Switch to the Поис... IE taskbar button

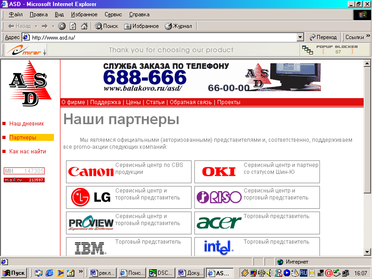click(x=132, y=273)
